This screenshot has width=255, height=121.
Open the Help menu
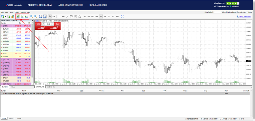tap(29, 12)
